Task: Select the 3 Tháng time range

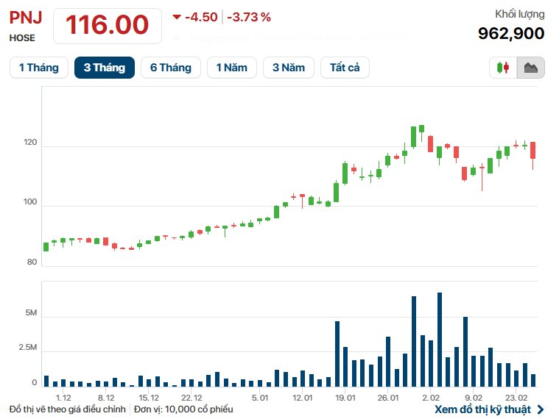Action: pos(104,68)
